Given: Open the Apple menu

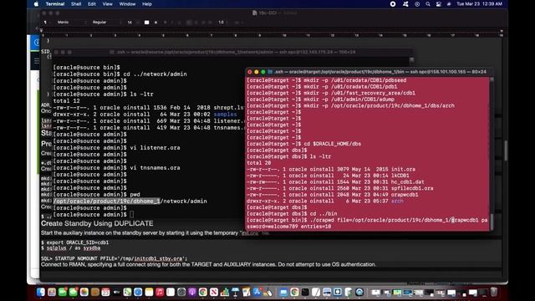Looking at the screenshot, I should click(x=36, y=4).
